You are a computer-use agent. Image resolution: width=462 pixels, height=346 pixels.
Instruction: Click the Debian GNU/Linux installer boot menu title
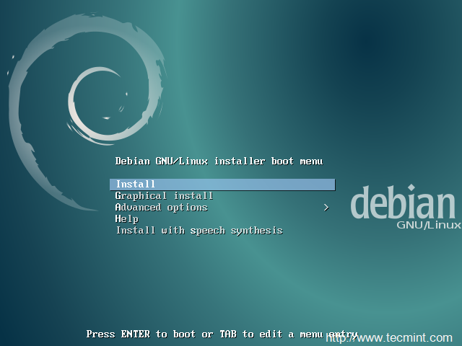pos(219,161)
